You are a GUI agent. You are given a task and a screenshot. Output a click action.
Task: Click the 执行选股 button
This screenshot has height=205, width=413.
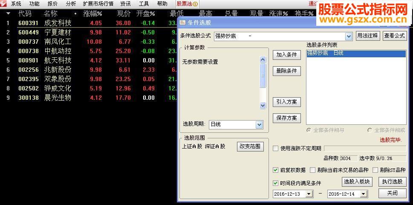(x=393, y=182)
